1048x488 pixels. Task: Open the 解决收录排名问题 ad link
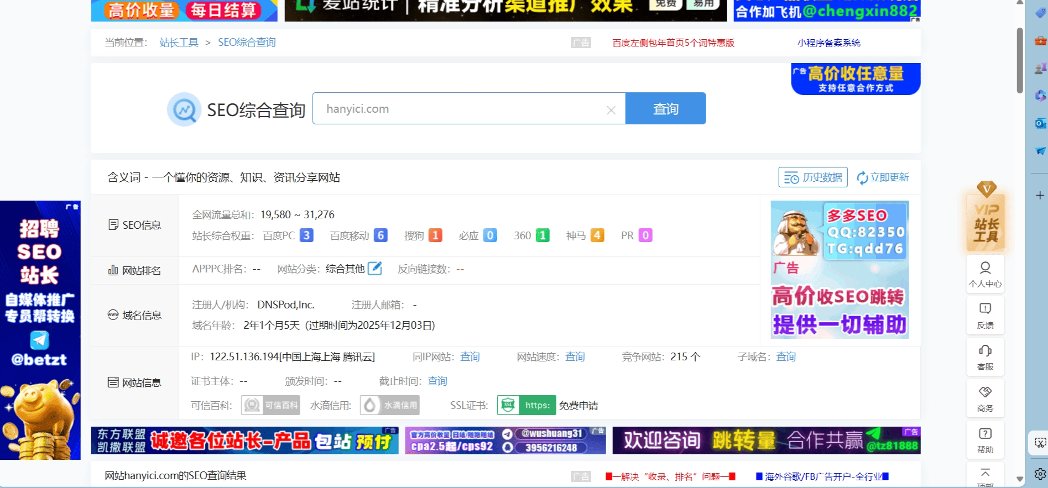pyautogui.click(x=670, y=476)
